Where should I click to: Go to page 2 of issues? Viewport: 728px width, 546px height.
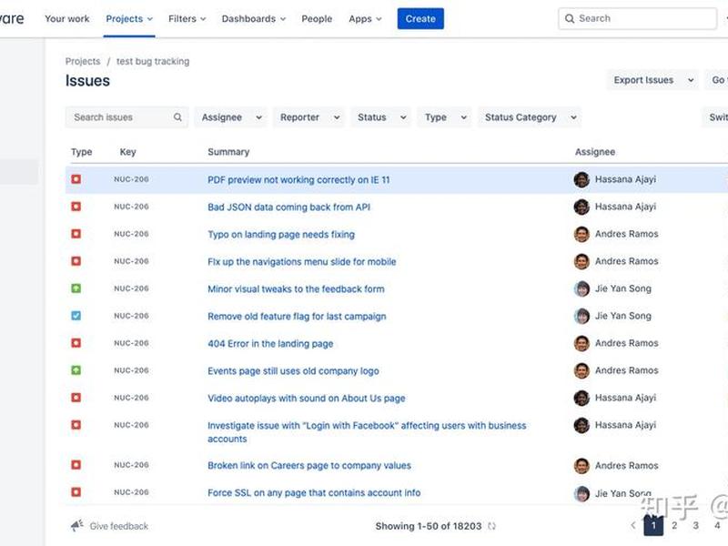coord(674,526)
